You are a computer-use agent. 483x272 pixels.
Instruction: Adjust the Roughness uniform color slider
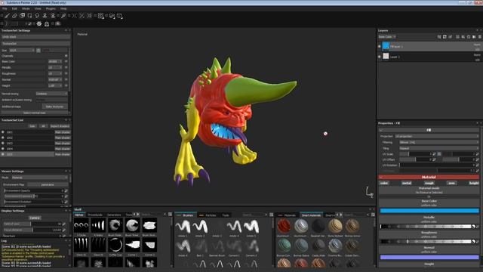(x=426, y=242)
